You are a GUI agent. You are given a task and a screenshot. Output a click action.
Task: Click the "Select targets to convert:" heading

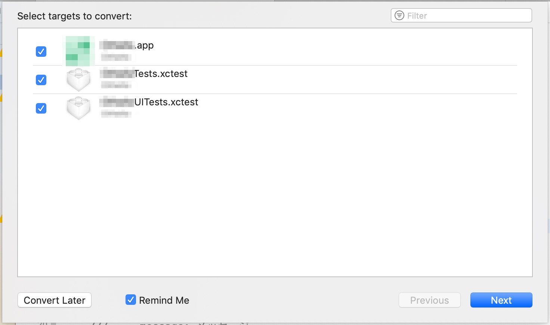pos(74,16)
